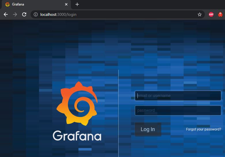225x157 pixels.
Task: Open a new browser tab
Action: pos(77,4)
